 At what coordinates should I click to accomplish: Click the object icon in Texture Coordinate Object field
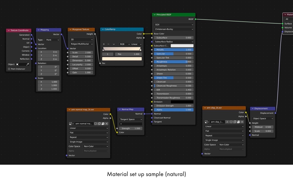(17, 64)
